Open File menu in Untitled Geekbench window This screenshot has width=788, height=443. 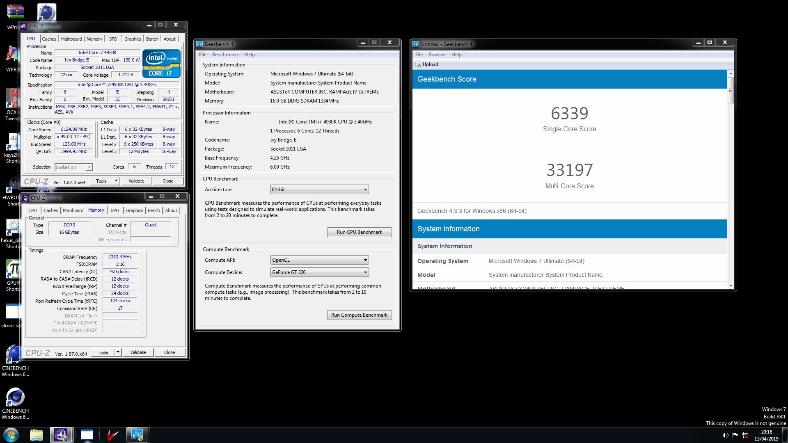(x=419, y=55)
